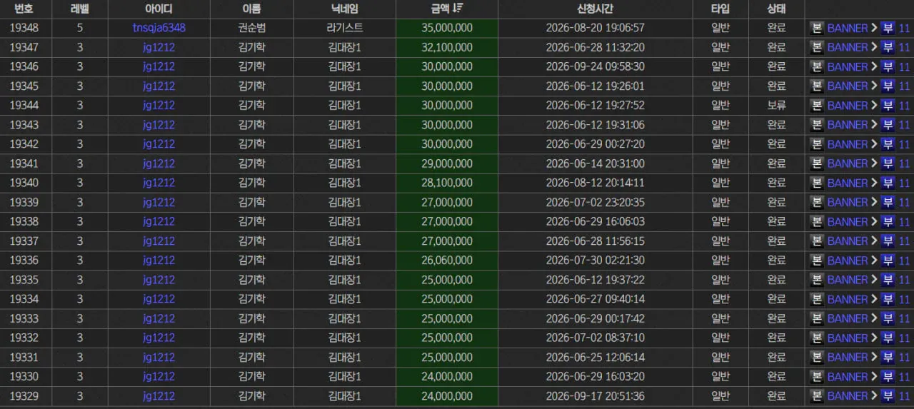This screenshot has width=914, height=409.
Task: Click the 본 badge in row 19343
Action: coord(817,124)
